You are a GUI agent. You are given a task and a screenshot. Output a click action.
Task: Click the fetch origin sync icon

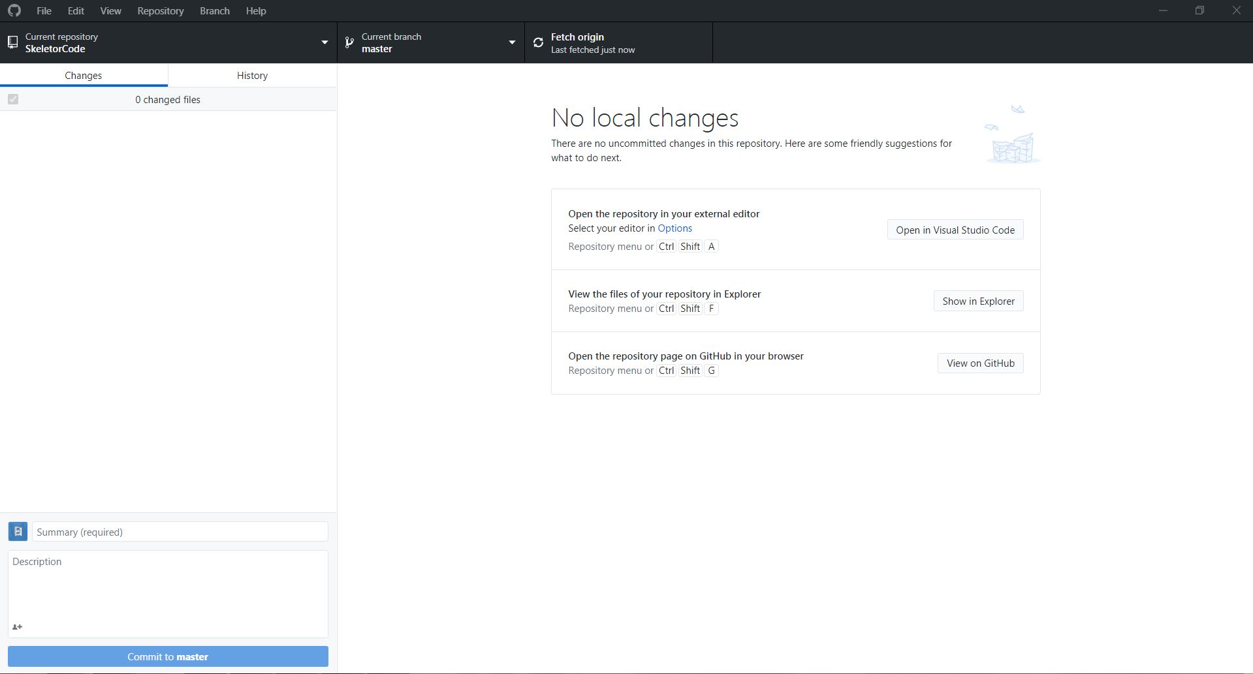pyautogui.click(x=537, y=42)
